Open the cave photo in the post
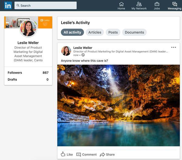This screenshot has height=160, width=182. [118, 105]
